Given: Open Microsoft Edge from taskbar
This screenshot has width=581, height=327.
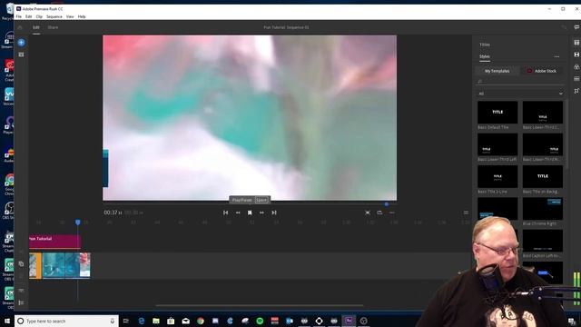Looking at the screenshot, I should pos(142,321).
